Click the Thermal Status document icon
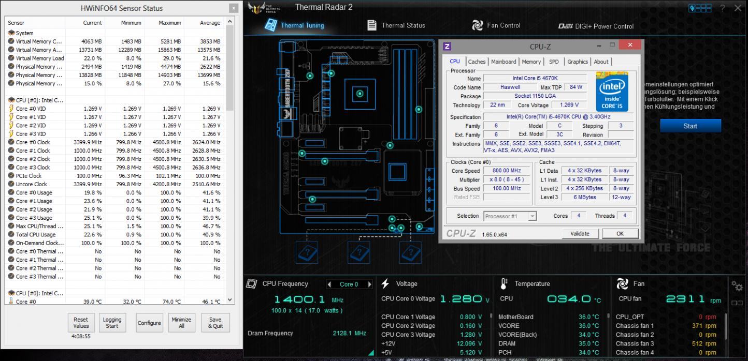 click(x=372, y=25)
